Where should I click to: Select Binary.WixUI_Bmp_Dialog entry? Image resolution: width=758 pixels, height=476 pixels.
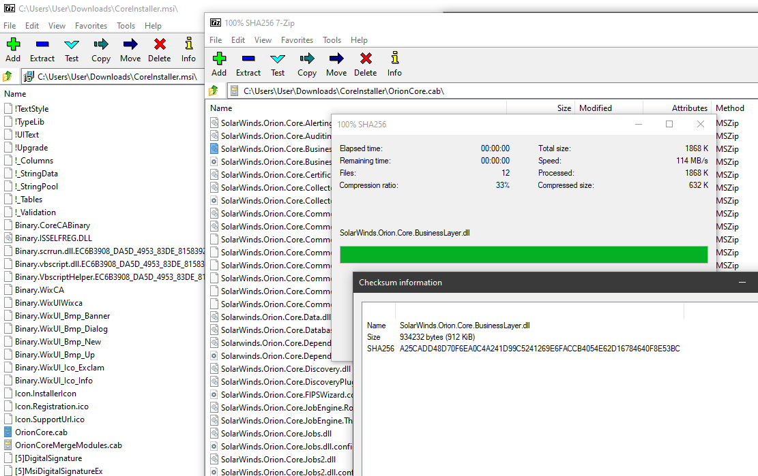61,329
